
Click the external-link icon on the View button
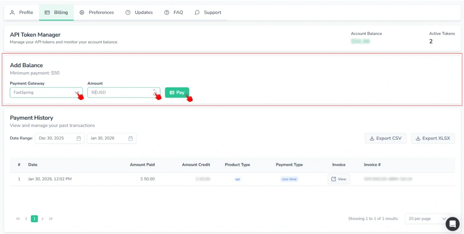tap(334, 179)
